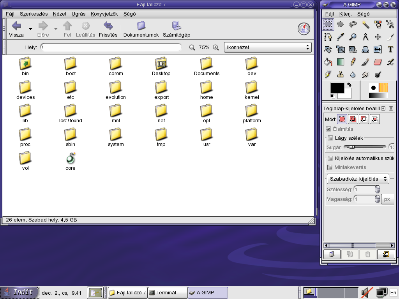The width and height of the screenshot is (399, 299).
Task: Pick the Select by Color tool
Action: (x=378, y=25)
